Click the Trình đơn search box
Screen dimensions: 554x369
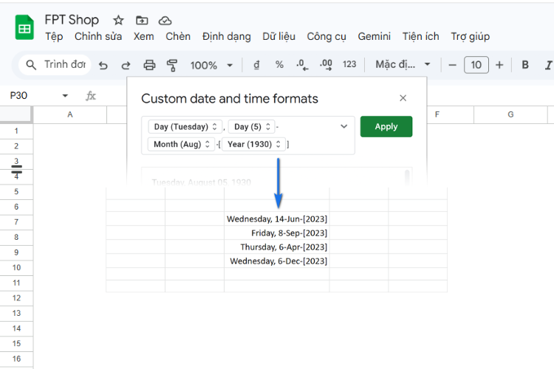[x=55, y=65]
